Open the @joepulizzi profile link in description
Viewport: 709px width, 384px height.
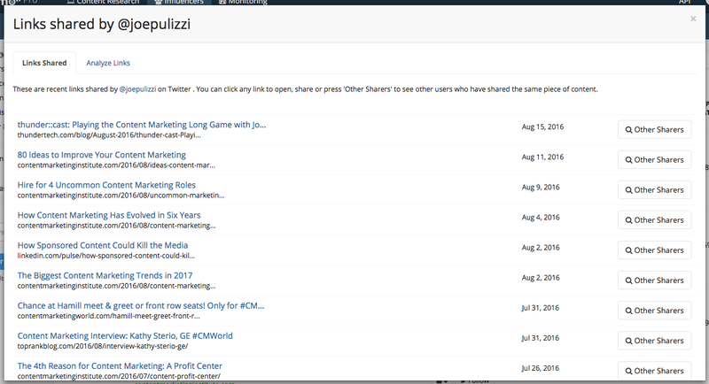click(x=137, y=89)
